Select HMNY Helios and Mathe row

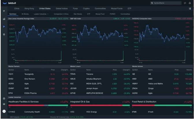point(162,84)
